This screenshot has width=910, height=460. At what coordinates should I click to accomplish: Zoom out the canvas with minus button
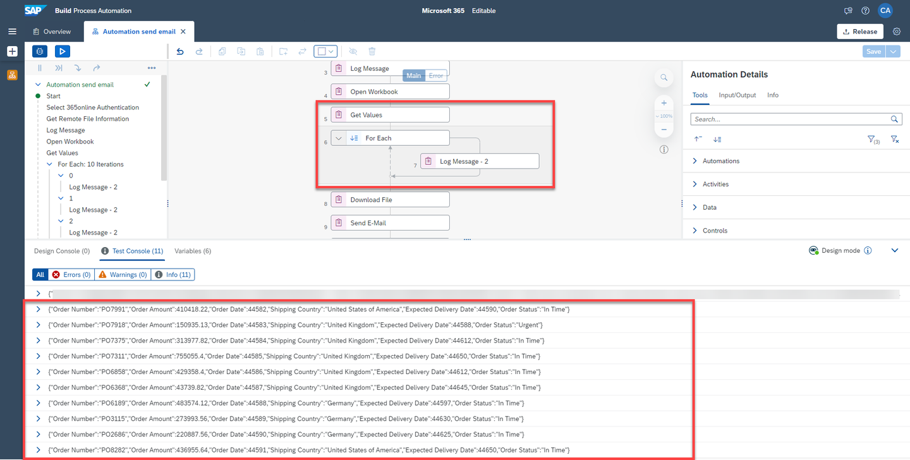[x=664, y=130]
